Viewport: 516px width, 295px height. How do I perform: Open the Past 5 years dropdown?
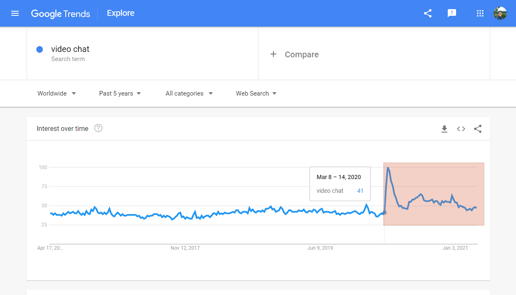pos(120,93)
